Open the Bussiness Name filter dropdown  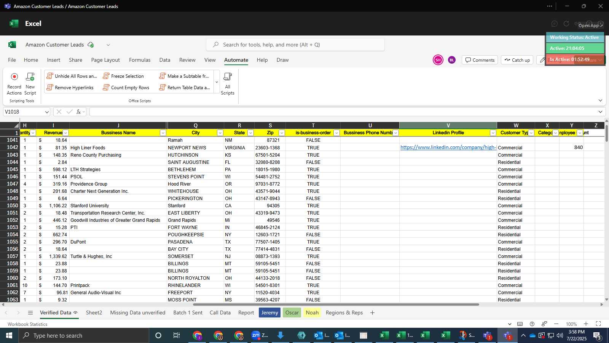point(163,133)
